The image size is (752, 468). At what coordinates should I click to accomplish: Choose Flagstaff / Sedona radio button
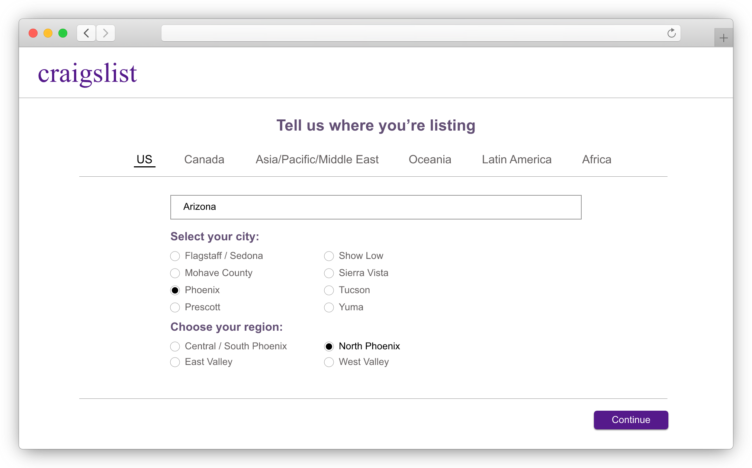click(x=175, y=256)
